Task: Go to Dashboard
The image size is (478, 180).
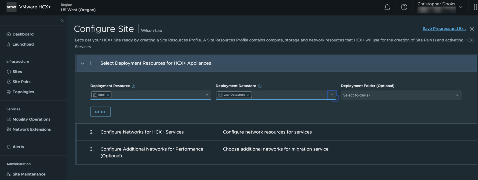Action: point(23,34)
